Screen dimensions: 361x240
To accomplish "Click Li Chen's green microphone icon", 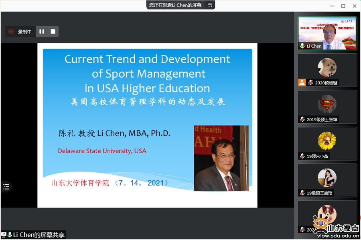I will [302, 46].
